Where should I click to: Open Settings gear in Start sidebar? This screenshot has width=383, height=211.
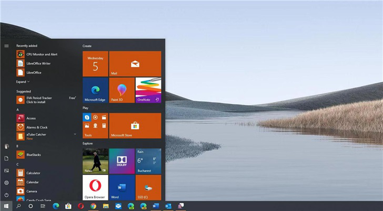coord(6,183)
